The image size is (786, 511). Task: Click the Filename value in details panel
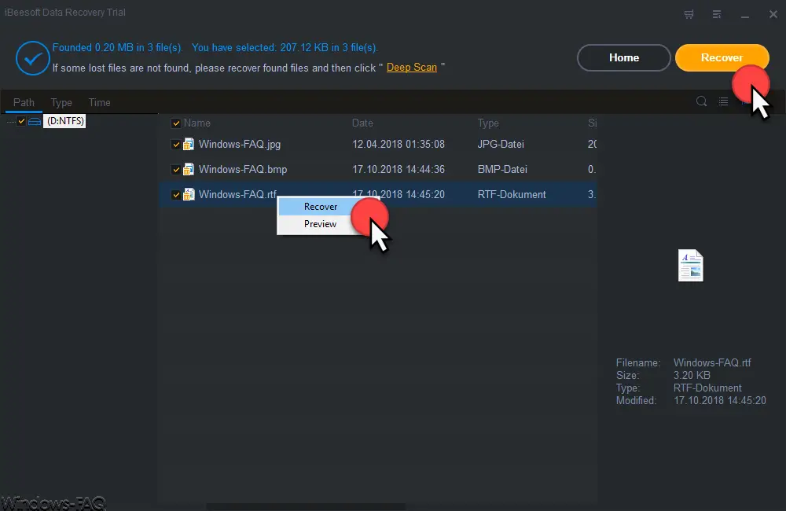coord(712,362)
